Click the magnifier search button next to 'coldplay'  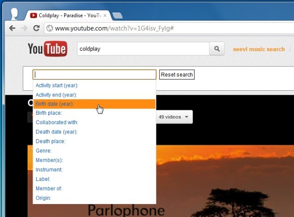tap(217, 48)
